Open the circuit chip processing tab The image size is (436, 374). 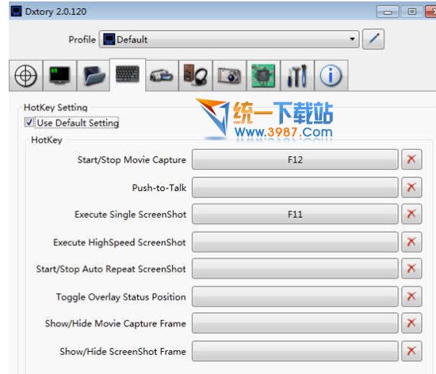[263, 75]
